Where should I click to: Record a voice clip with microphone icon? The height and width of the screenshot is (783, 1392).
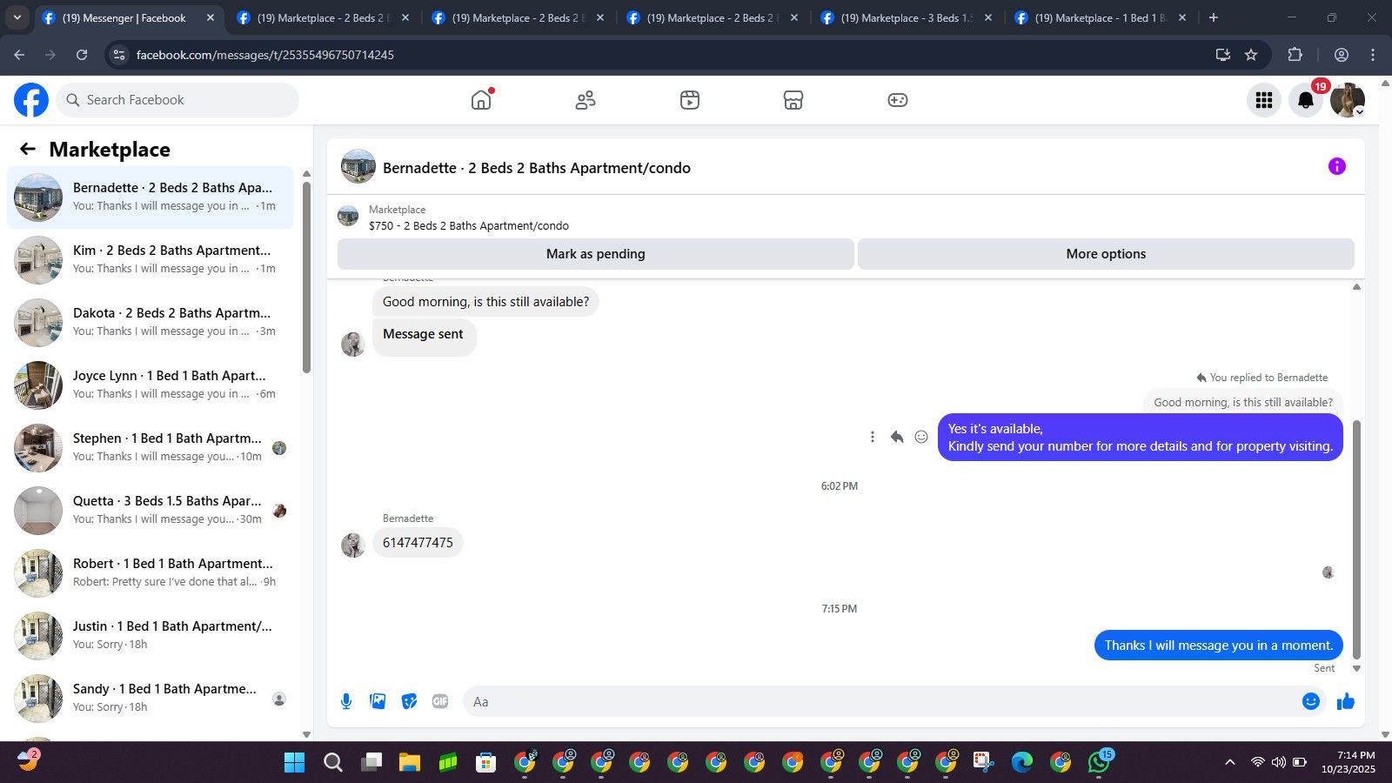[346, 701]
